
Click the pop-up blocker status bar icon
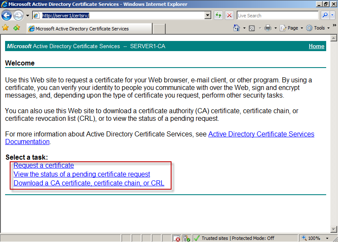point(177,238)
